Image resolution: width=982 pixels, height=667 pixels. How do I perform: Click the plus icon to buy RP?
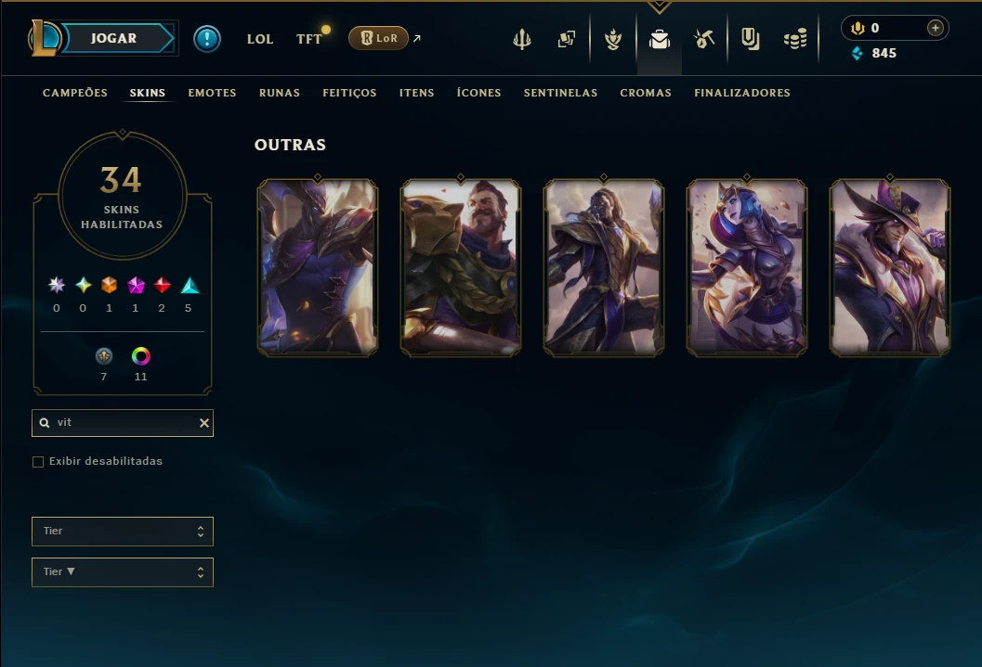[935, 28]
